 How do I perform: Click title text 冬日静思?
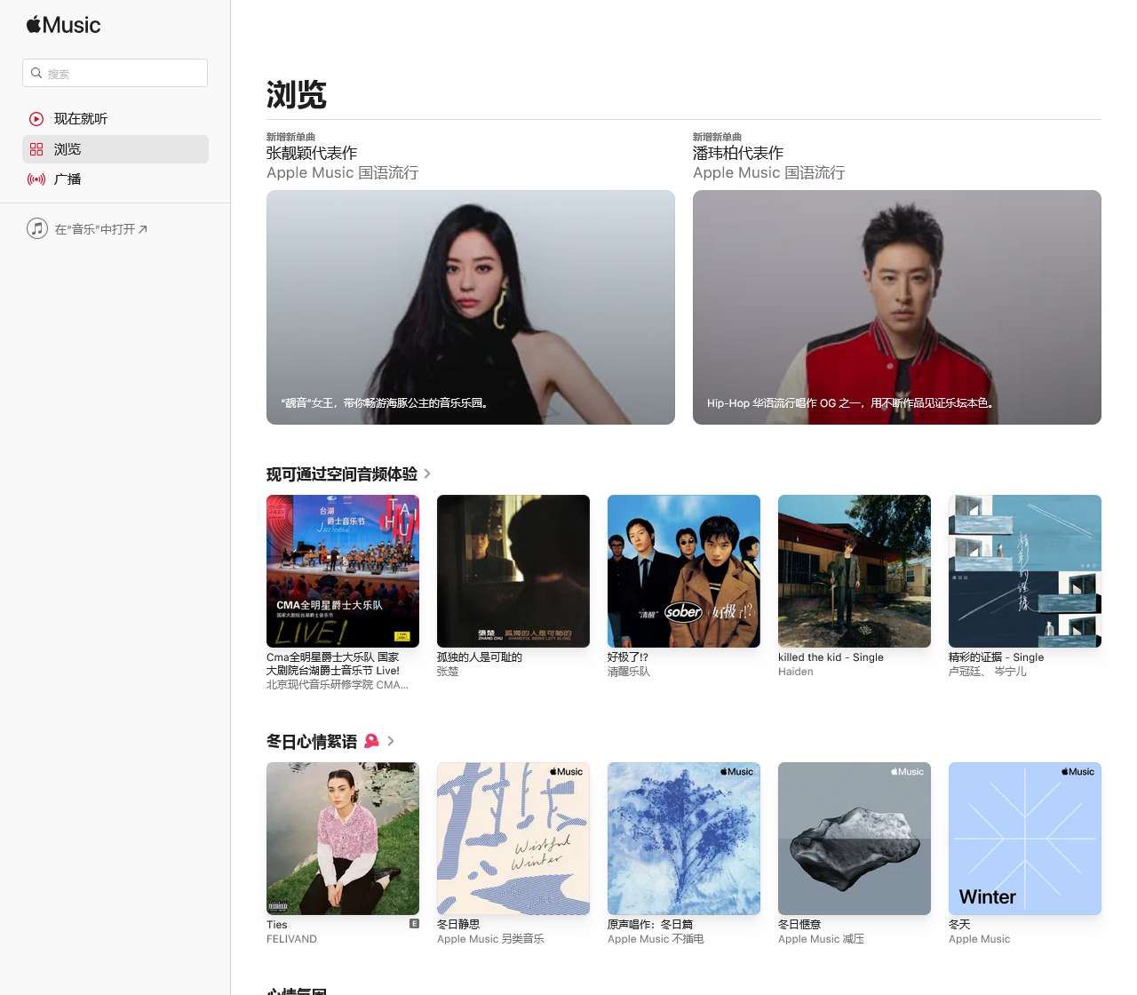[458, 925]
